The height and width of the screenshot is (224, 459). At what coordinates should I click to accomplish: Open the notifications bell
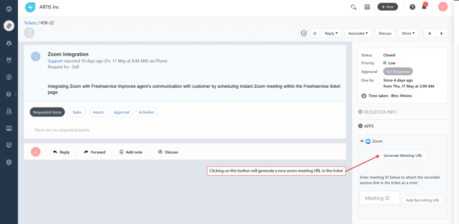pyautogui.click(x=424, y=7)
